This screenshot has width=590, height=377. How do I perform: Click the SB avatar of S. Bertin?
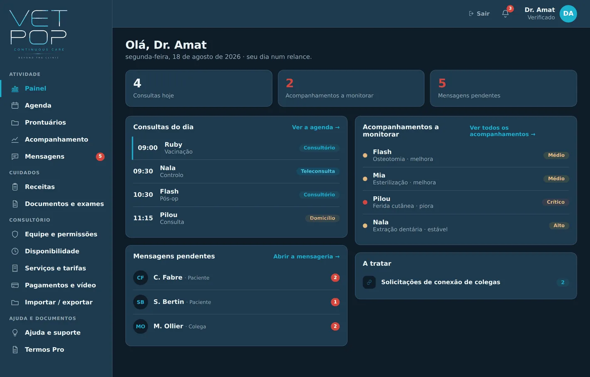[140, 302]
